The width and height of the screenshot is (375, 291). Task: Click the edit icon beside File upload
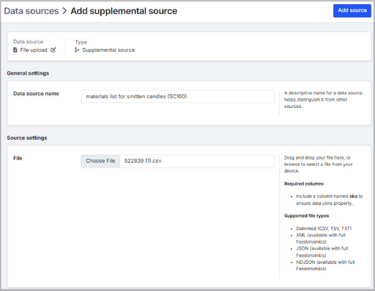[x=53, y=50]
